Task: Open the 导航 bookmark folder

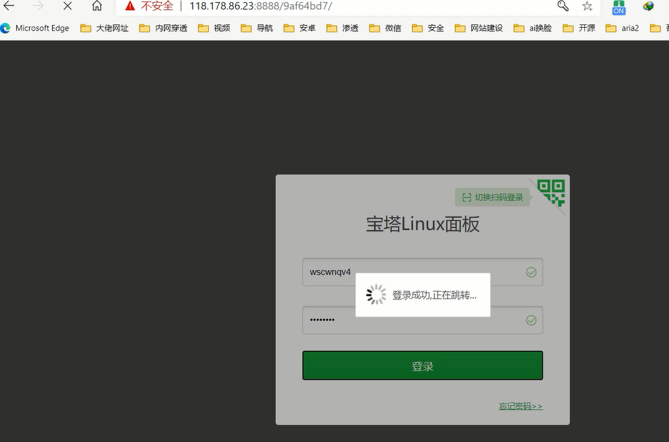Action: (257, 28)
